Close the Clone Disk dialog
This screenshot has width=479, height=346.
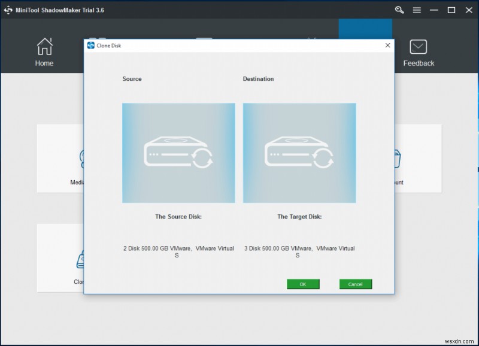[x=387, y=45]
